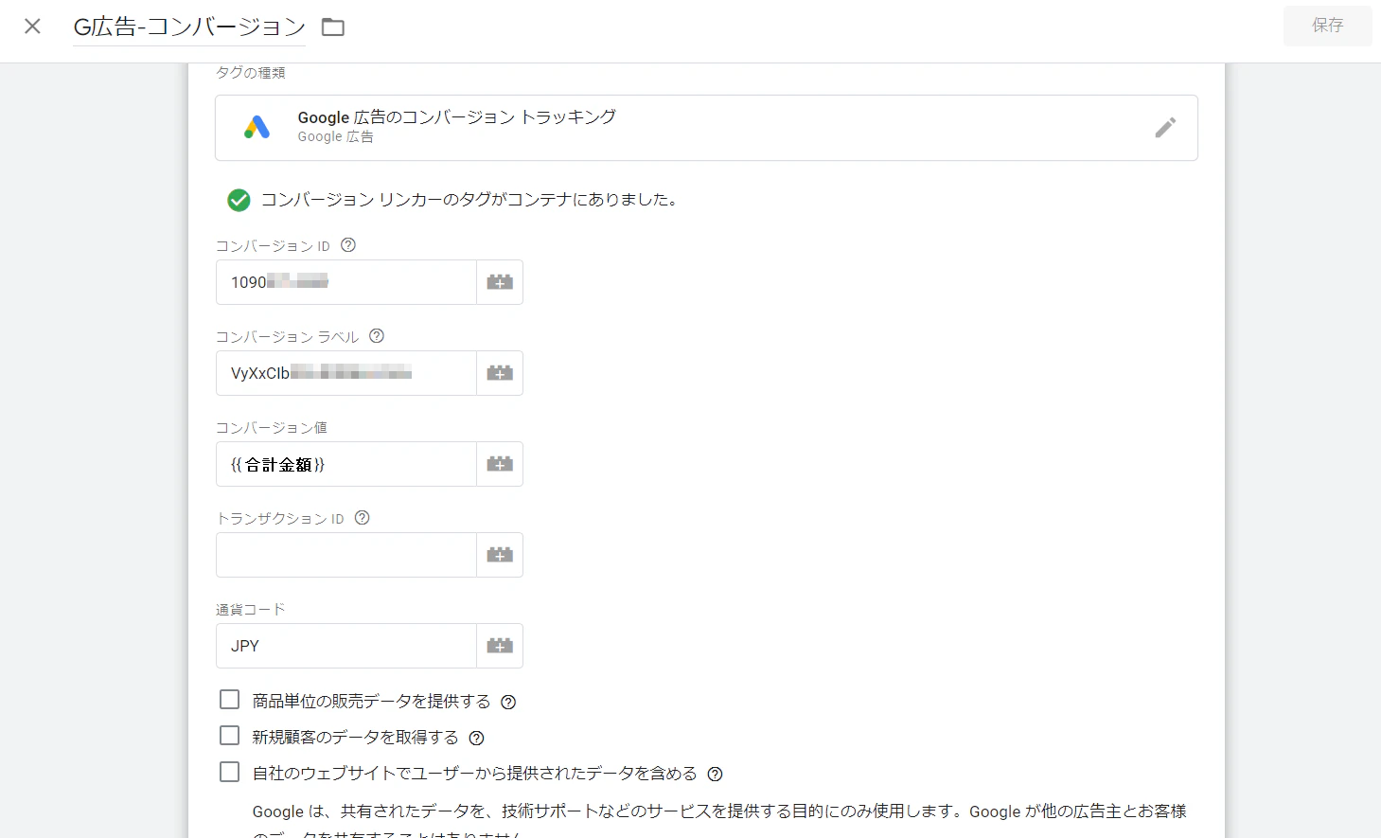The height and width of the screenshot is (838, 1381).
Task: Click the タグの種類 section label
Action: (251, 73)
